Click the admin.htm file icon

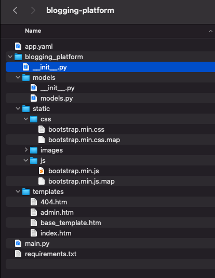coord(34,212)
